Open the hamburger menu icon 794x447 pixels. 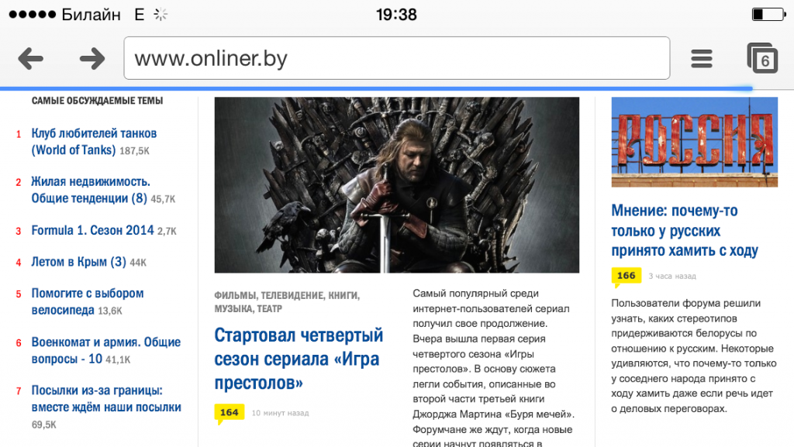coord(702,59)
